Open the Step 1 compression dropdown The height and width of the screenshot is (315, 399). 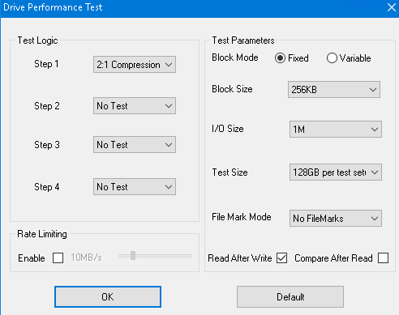tap(135, 65)
